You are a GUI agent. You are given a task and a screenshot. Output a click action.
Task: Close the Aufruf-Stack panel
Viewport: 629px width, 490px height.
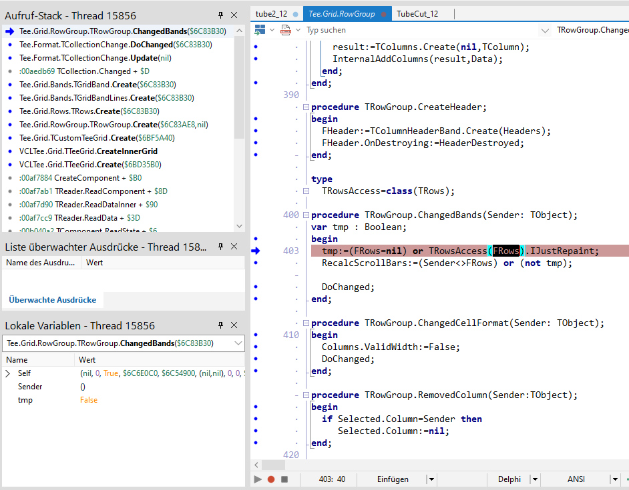234,15
